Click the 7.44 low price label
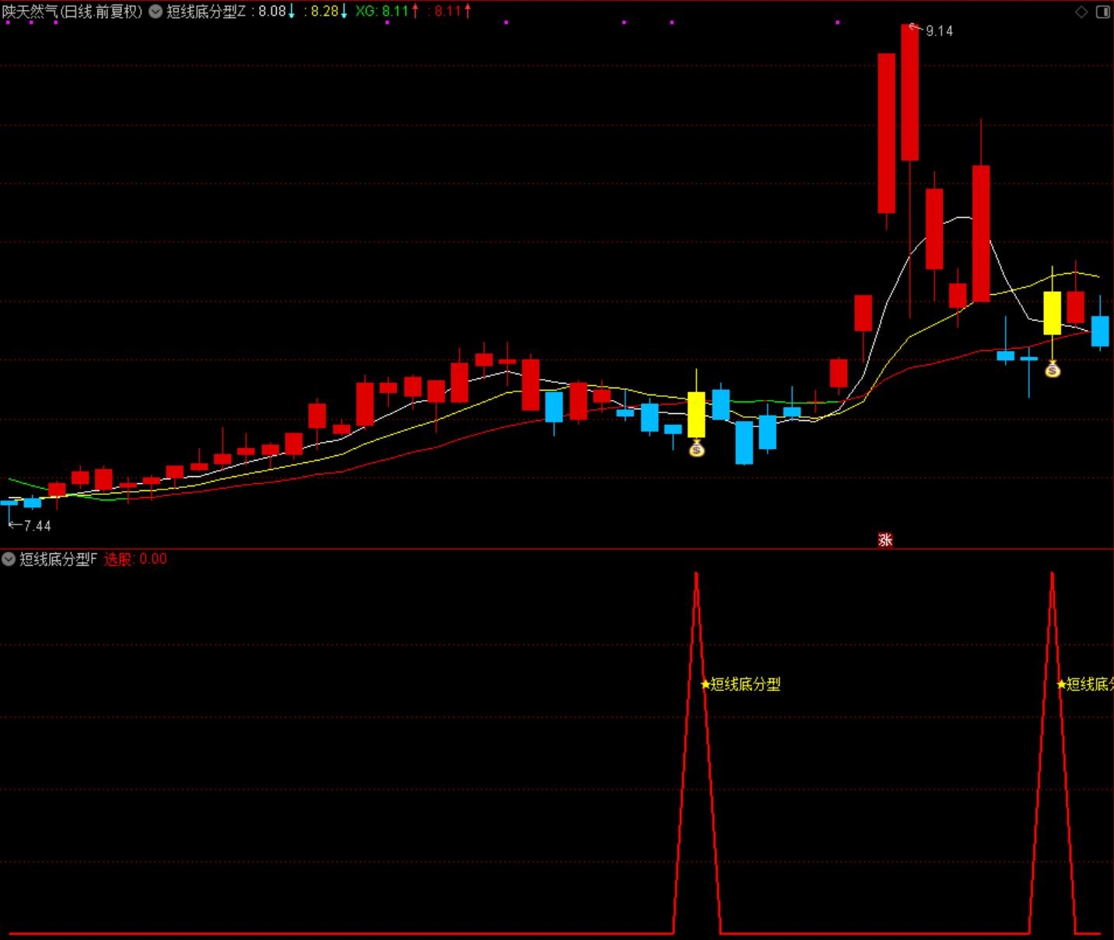The width and height of the screenshot is (1114, 940). tap(37, 526)
